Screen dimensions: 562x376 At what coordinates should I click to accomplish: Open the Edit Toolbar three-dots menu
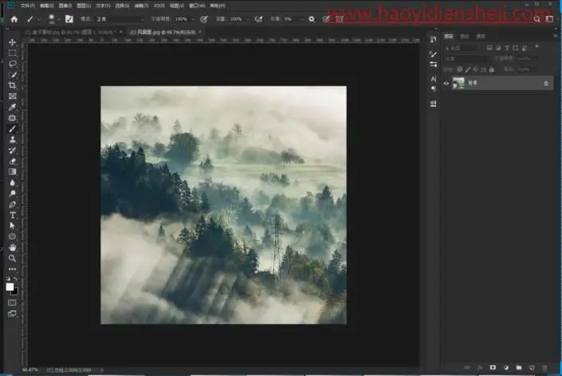[x=12, y=269]
